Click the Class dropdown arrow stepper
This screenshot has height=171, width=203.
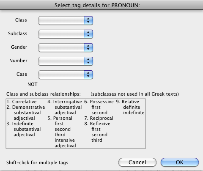[x=88, y=21]
